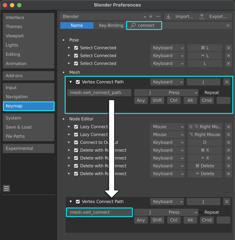The image size is (235, 240).
Task: Remove Delete with Reconnect ⌘ Delete item
Action: tap(228, 166)
